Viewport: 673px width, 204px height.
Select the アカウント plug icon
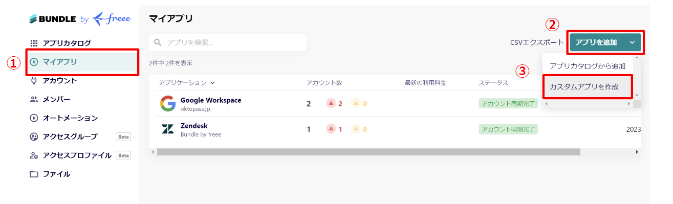point(34,80)
